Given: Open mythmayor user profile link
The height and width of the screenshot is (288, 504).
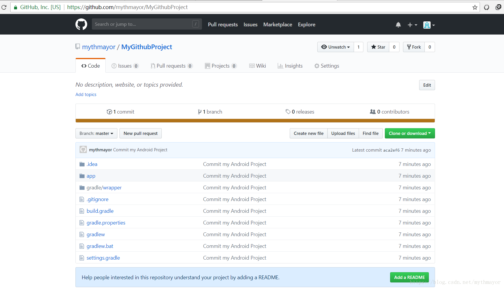Looking at the screenshot, I should [99, 47].
